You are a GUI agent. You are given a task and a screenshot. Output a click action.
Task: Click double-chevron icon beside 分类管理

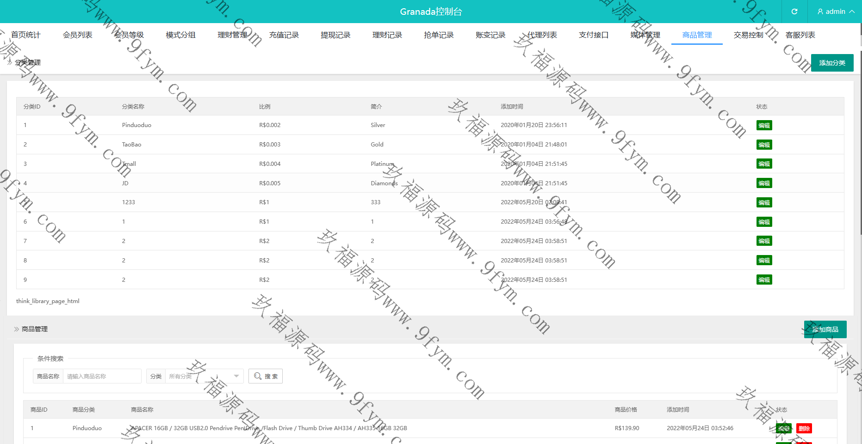(x=10, y=62)
